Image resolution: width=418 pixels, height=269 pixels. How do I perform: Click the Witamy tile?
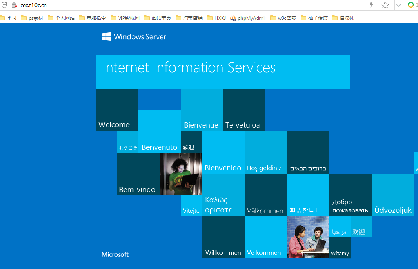coord(340,248)
